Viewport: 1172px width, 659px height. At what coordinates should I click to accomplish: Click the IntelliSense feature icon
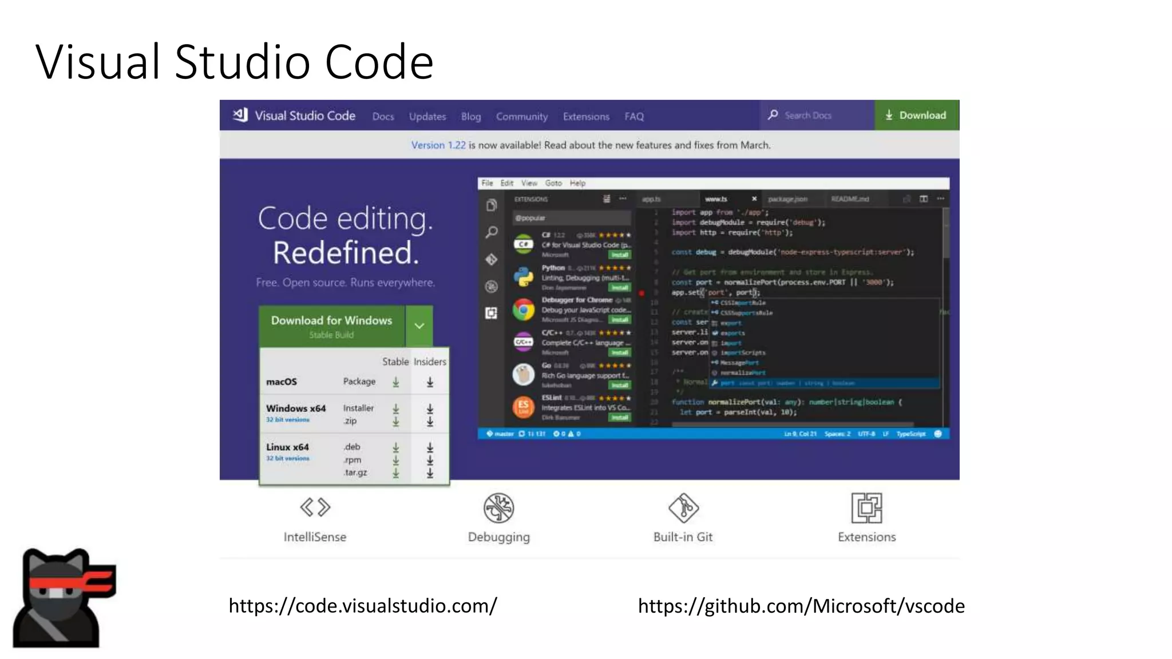pyautogui.click(x=315, y=507)
